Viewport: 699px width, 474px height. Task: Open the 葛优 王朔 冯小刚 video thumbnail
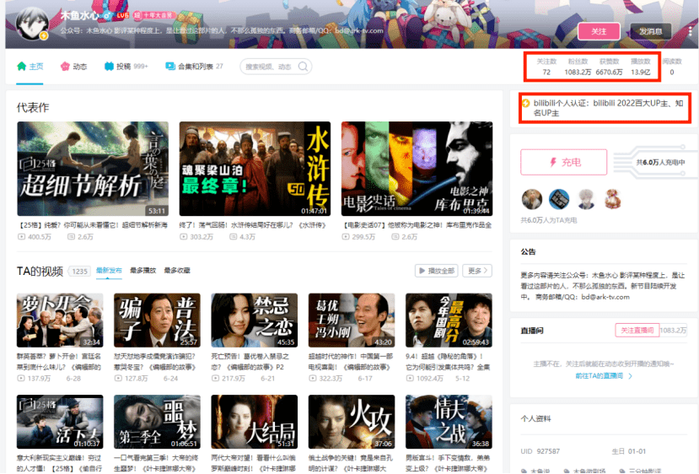tap(352, 320)
